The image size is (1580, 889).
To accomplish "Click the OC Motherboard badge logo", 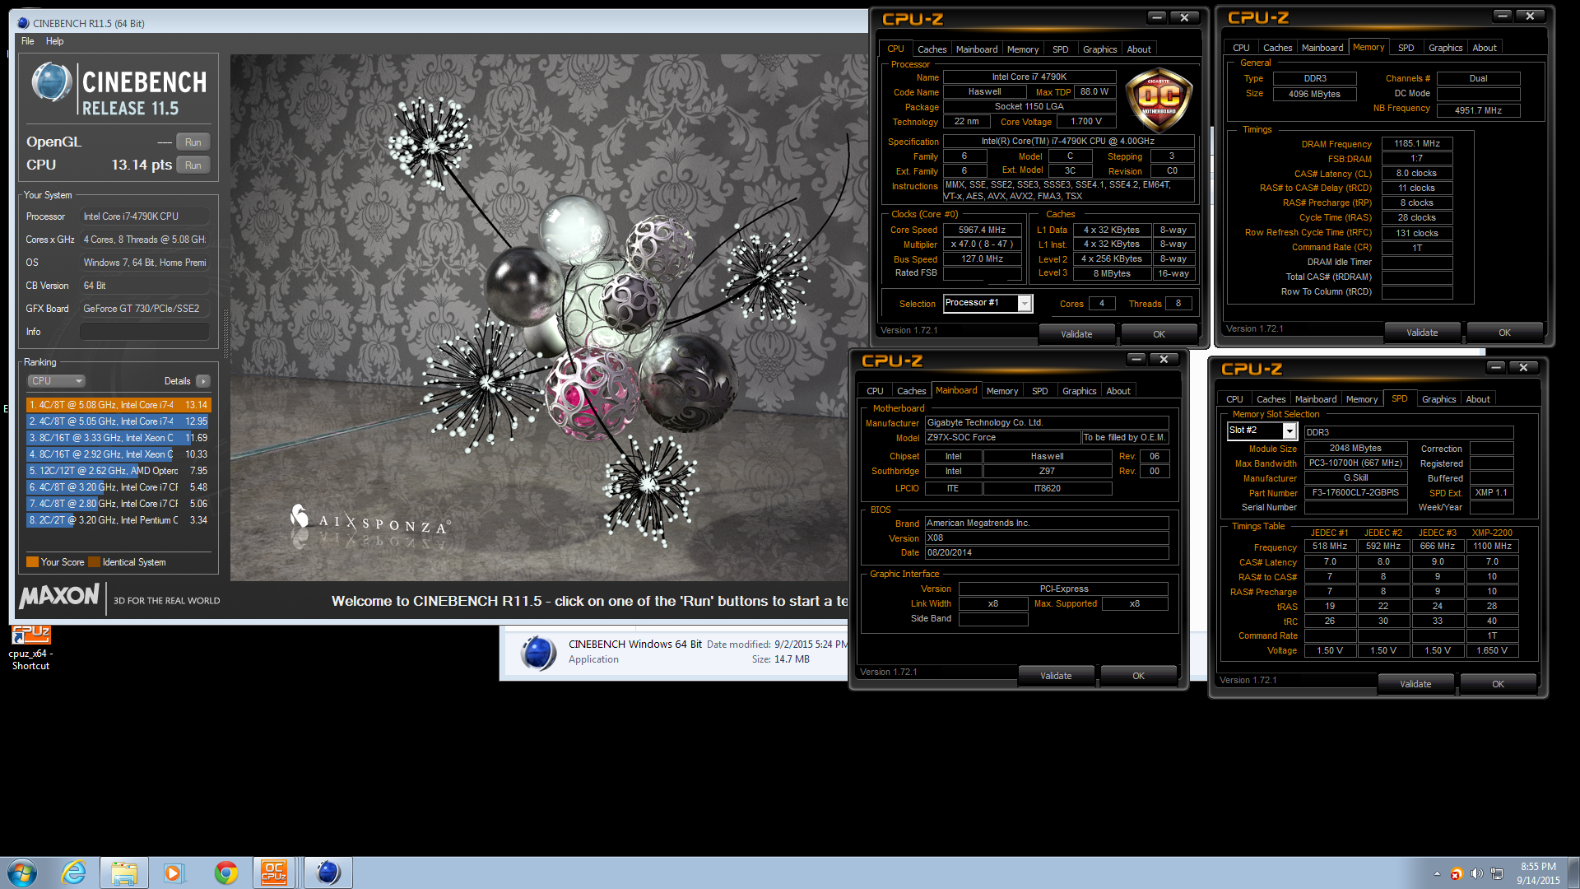I will (1159, 102).
